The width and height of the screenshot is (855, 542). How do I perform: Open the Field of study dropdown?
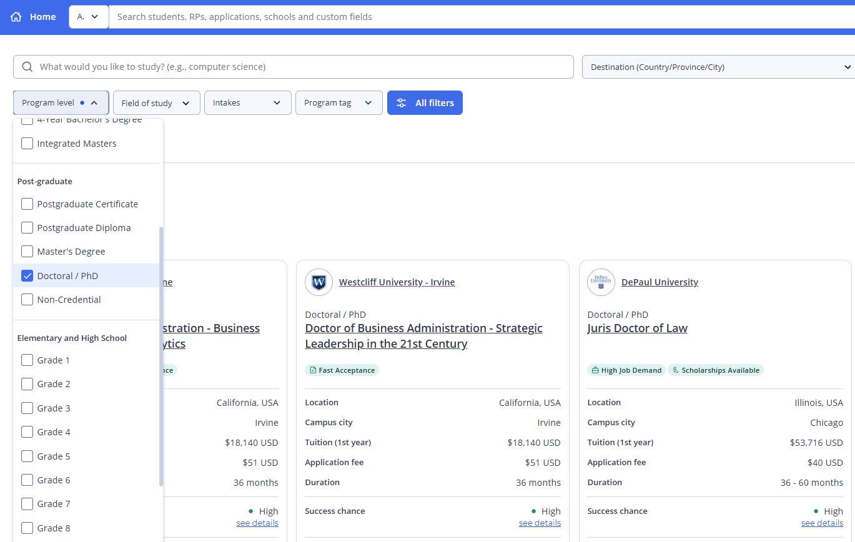[156, 103]
